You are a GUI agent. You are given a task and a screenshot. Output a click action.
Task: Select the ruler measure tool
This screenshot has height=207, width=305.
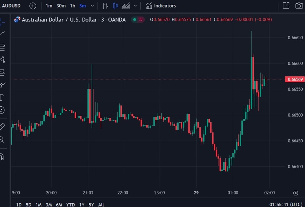[2, 126]
